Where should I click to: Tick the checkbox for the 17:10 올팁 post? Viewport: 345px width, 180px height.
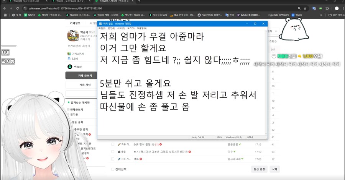point(113,152)
